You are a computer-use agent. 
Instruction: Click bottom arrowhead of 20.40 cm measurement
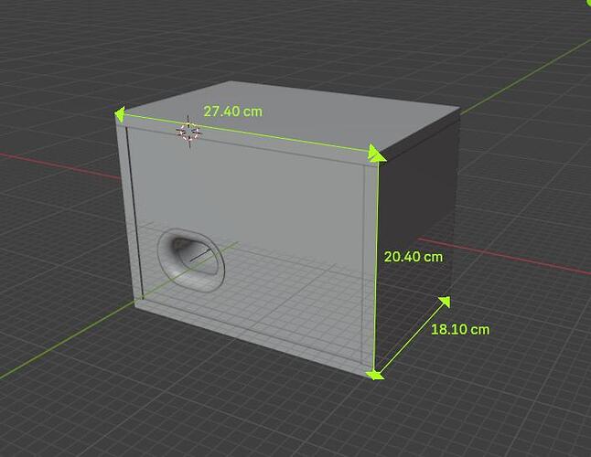(374, 372)
